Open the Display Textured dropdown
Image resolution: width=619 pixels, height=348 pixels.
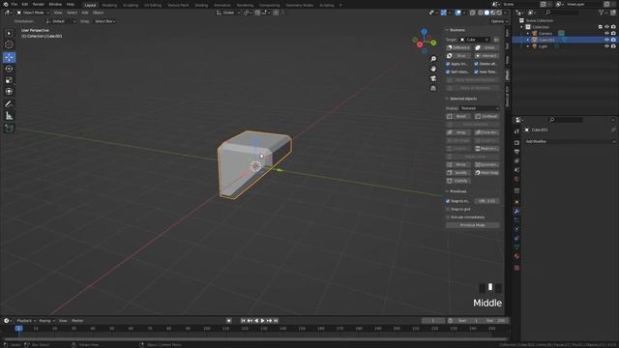click(x=480, y=108)
